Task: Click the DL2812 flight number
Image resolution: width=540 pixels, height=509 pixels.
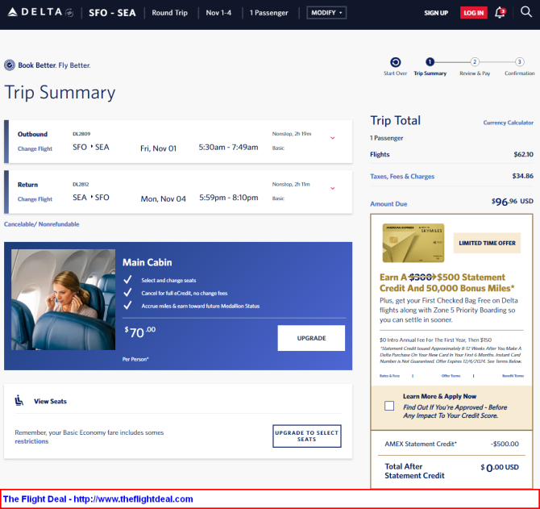Action: tap(81, 185)
